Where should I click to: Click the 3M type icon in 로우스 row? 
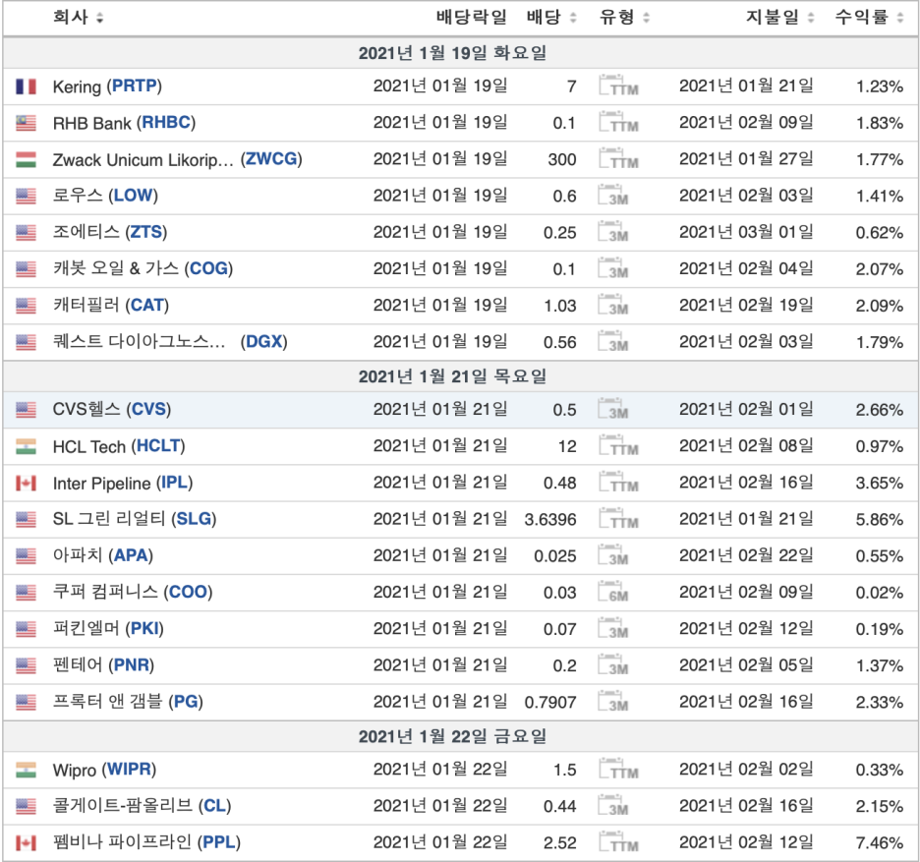[613, 196]
